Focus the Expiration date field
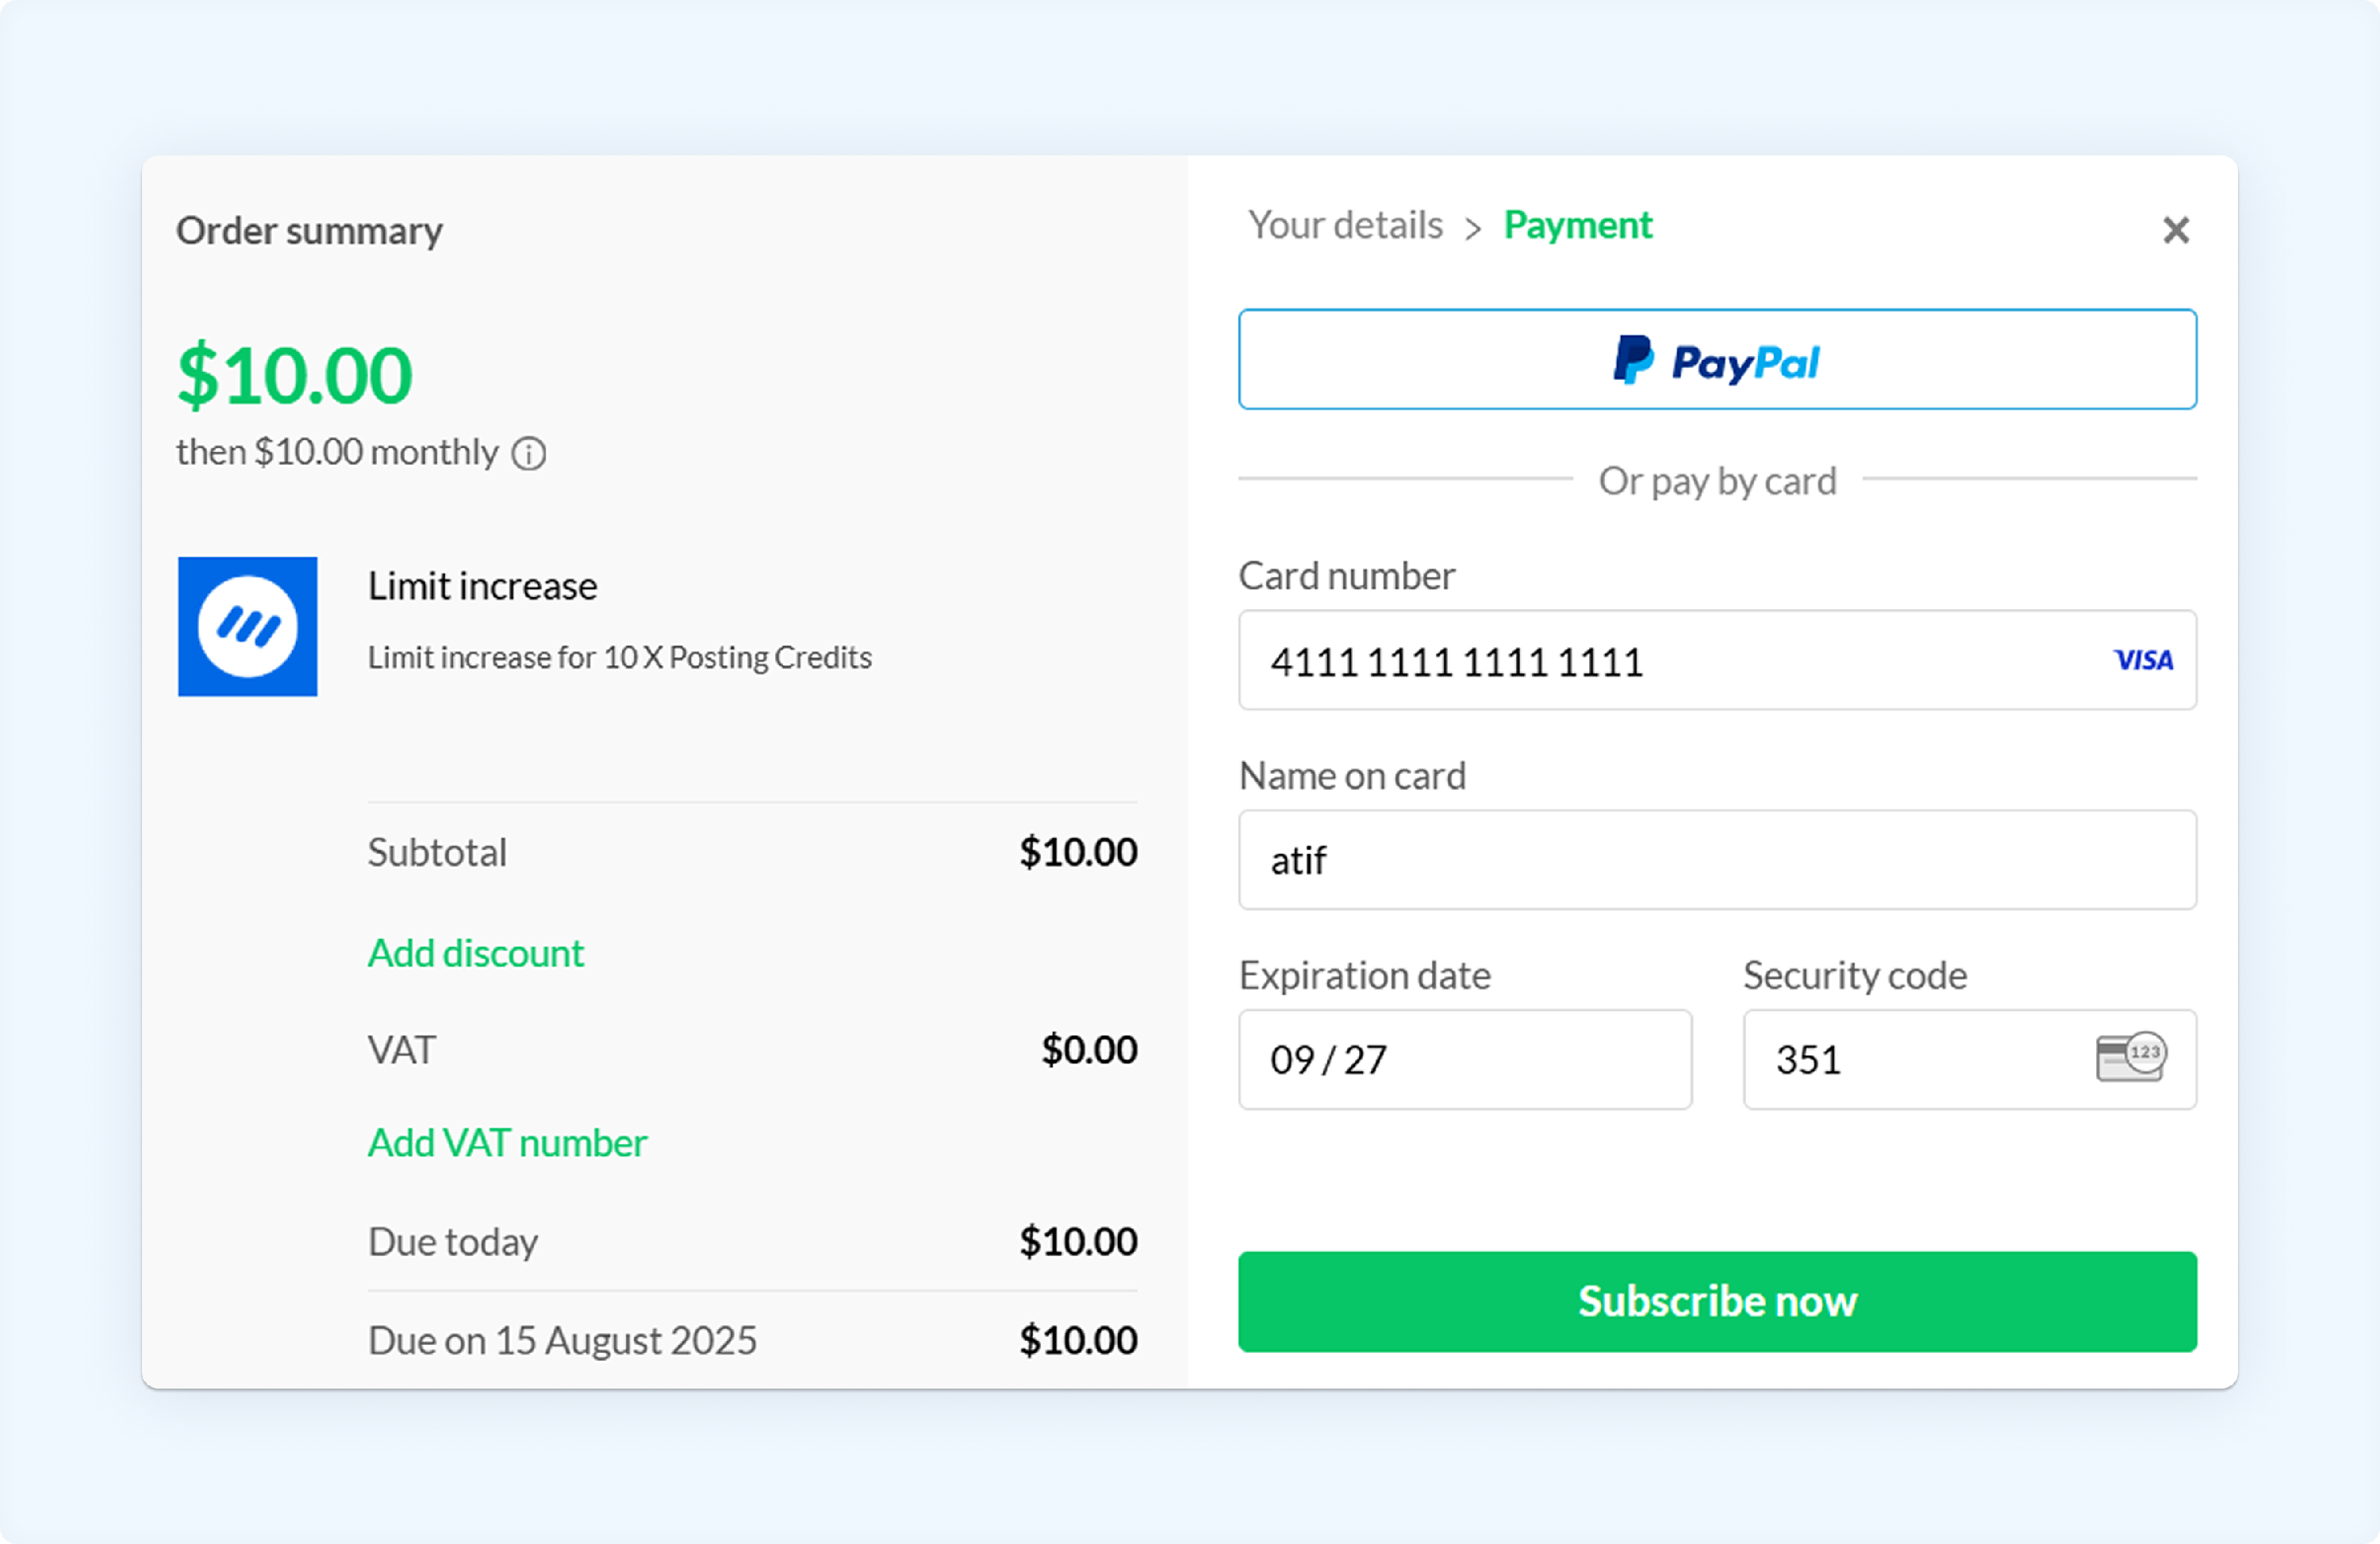Image resolution: width=2380 pixels, height=1544 pixels. pos(1465,1059)
